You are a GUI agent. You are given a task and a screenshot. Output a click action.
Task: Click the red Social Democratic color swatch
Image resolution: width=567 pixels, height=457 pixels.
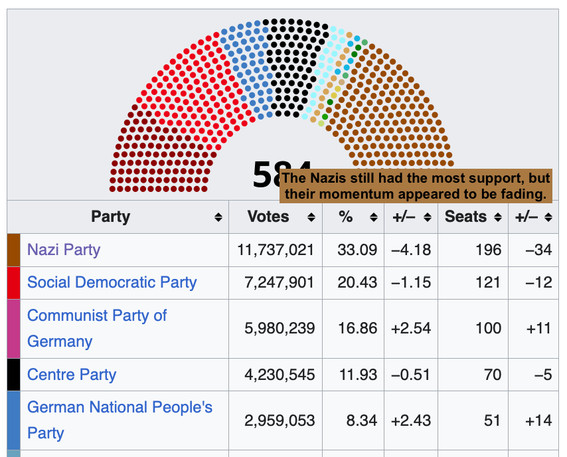(14, 282)
